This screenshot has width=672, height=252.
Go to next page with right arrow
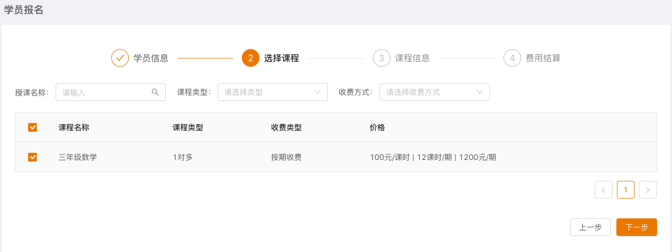click(648, 190)
